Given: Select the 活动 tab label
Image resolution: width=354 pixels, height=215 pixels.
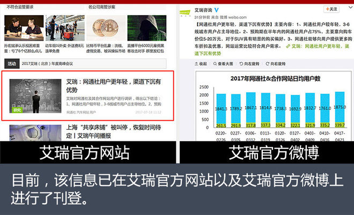Looking at the screenshot, I should pyautogui.click(x=12, y=64).
